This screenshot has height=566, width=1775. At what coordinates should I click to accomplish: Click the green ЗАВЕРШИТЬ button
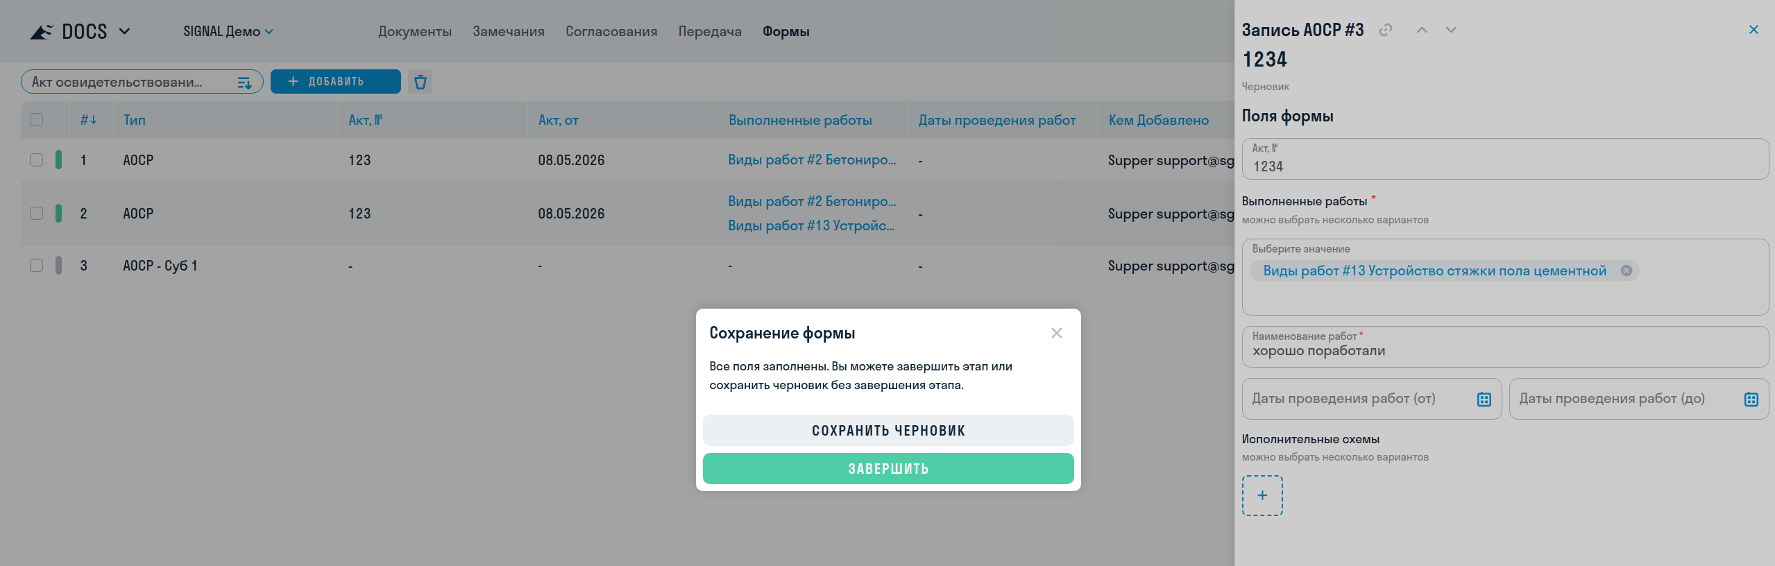888,469
